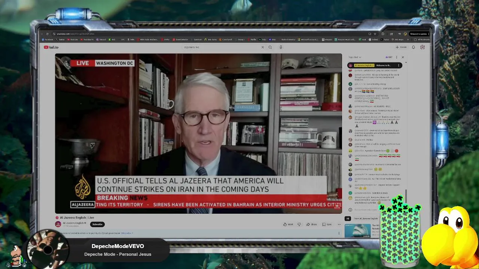The height and width of the screenshot is (269, 479).
Task: Select the All filter chip
Action: pos(348,219)
